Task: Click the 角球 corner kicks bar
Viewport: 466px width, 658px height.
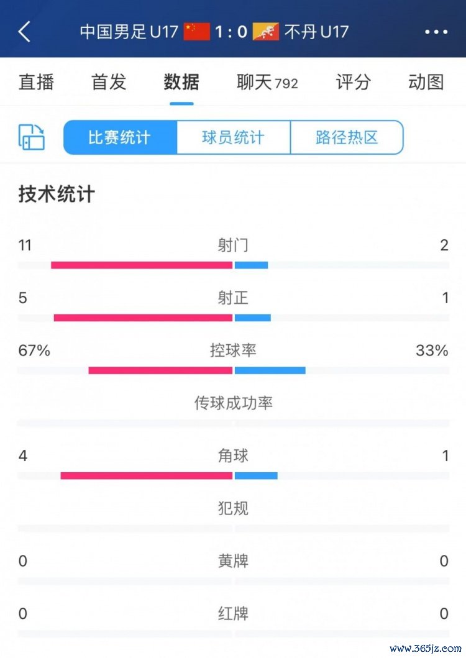Action: pos(234,476)
